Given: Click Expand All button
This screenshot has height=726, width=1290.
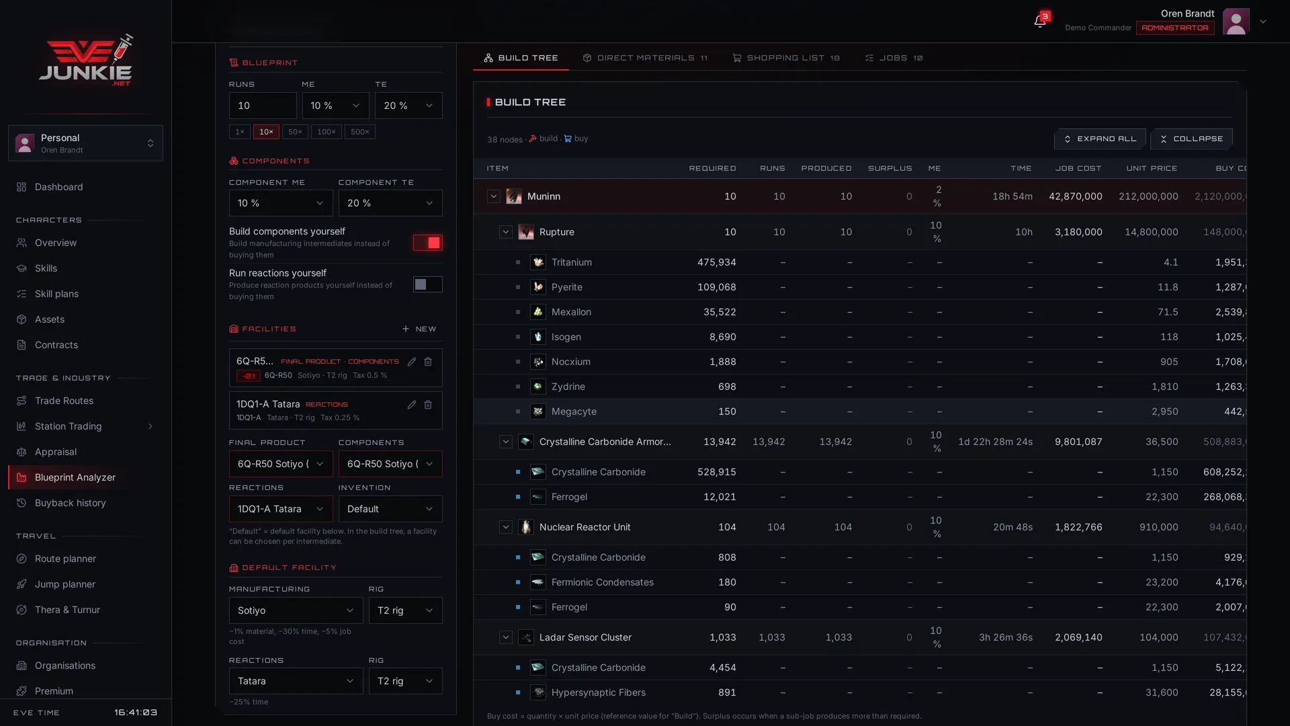Looking at the screenshot, I should click(x=1100, y=139).
